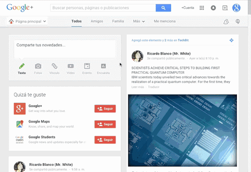
Task: Click the Hangouts quote bubble icon
Action: click(238, 22)
